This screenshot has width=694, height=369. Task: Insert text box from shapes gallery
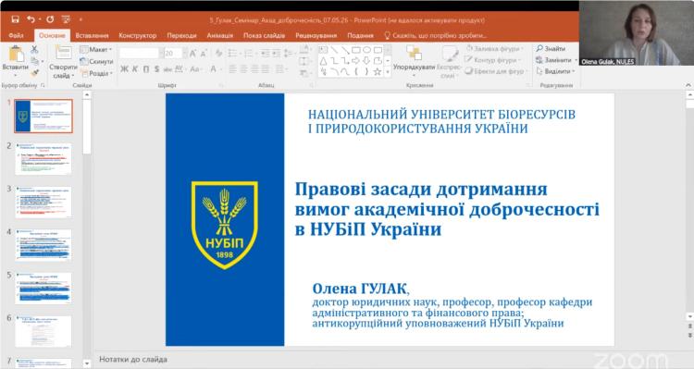(323, 50)
